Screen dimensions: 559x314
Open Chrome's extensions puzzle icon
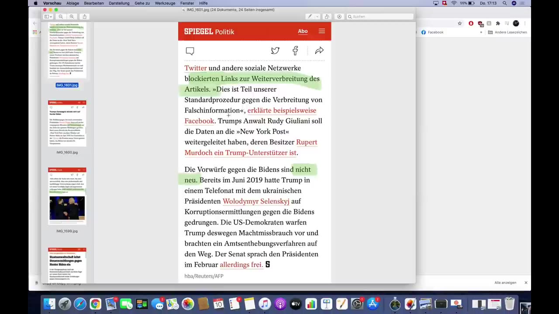(x=498, y=23)
